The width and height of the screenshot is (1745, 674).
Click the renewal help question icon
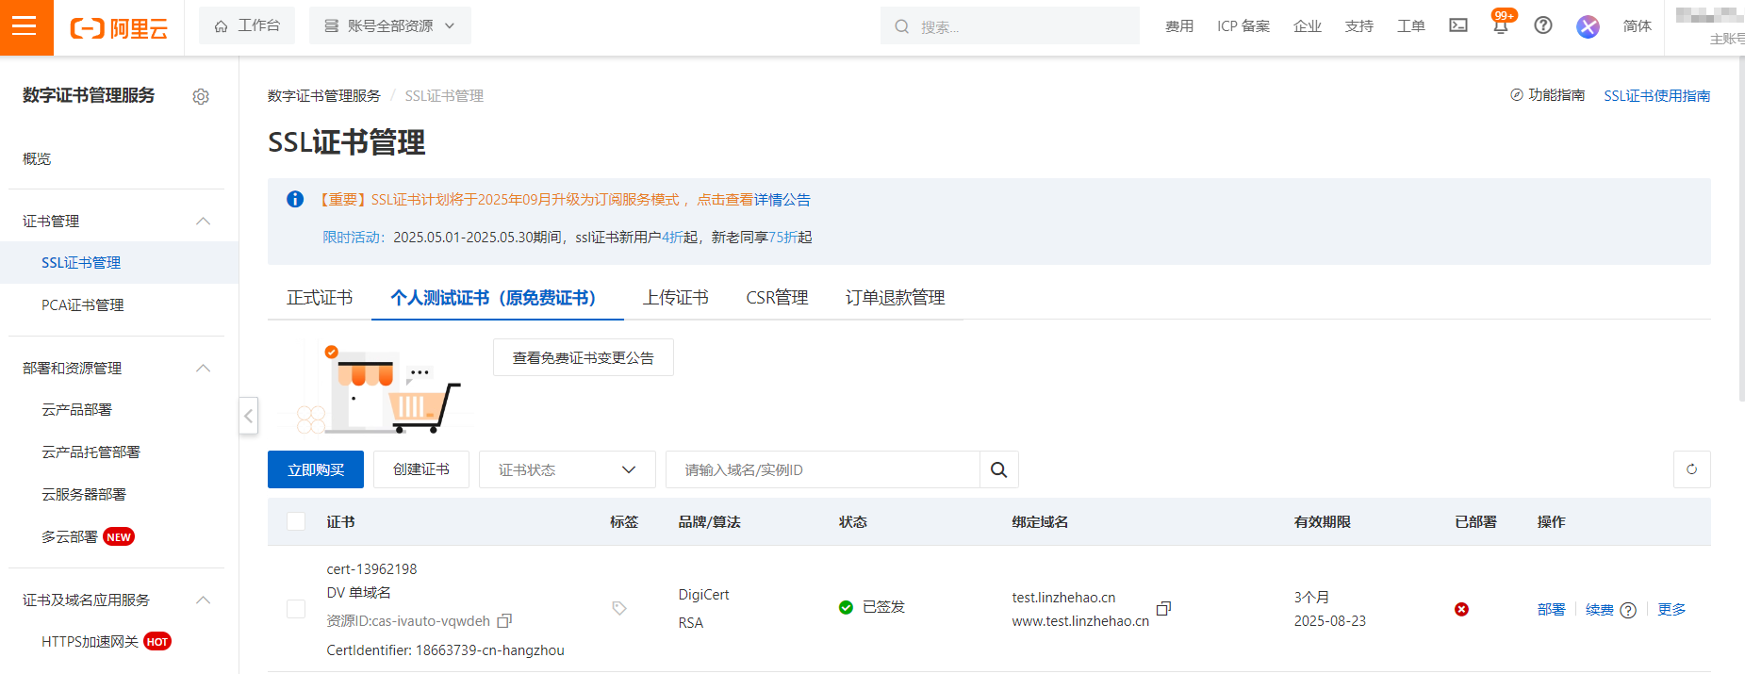1628,610
